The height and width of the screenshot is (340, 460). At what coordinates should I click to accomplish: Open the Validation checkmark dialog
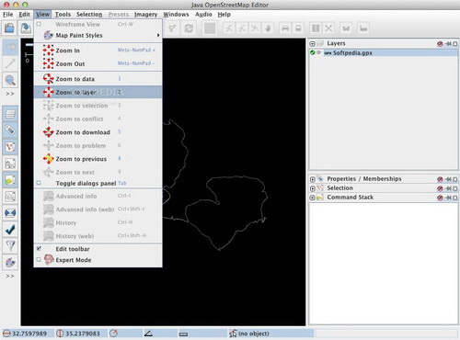click(10, 230)
